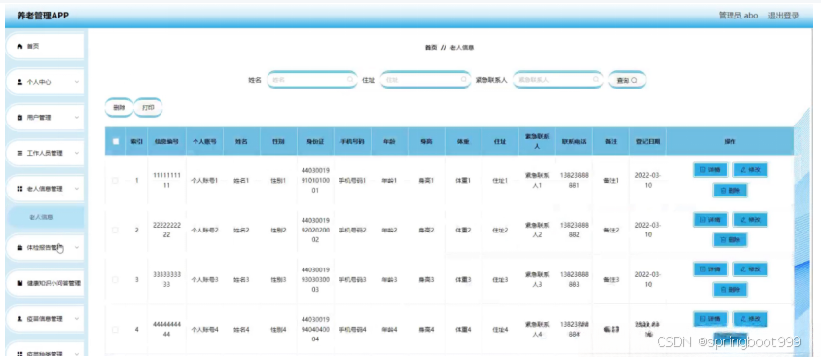This screenshot has width=821, height=357.
Task: Click the cell 体重3
Action: click(463, 280)
